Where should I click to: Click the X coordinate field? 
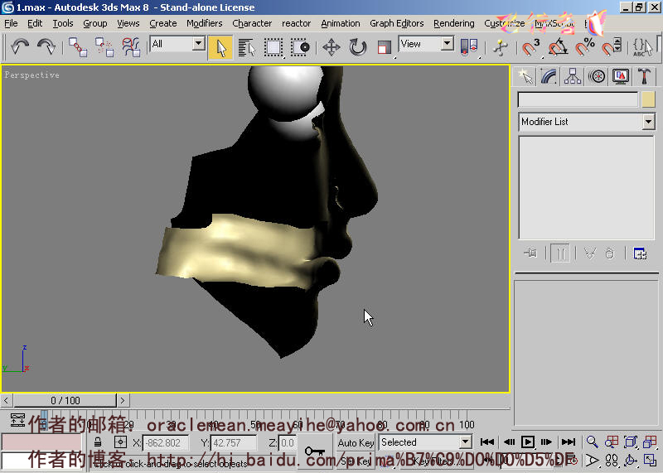[x=165, y=443]
